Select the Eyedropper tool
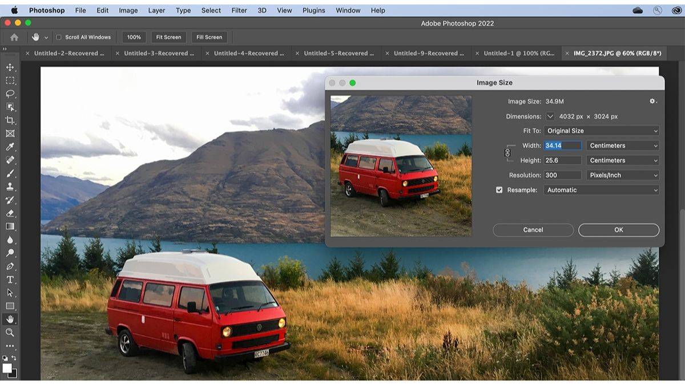Image resolution: width=685 pixels, height=385 pixels. point(10,147)
